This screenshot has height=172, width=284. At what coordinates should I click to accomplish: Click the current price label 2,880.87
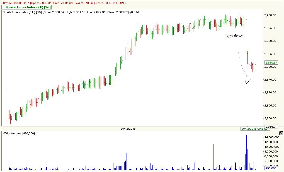(x=271, y=63)
